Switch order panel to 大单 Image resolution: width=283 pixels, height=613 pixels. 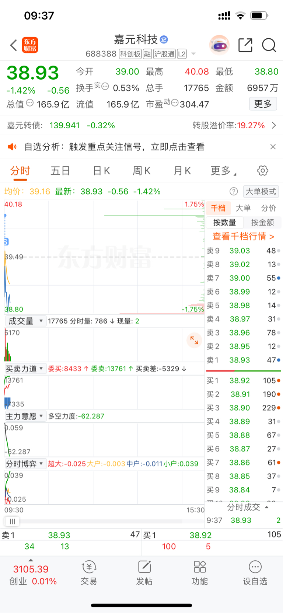(243, 208)
